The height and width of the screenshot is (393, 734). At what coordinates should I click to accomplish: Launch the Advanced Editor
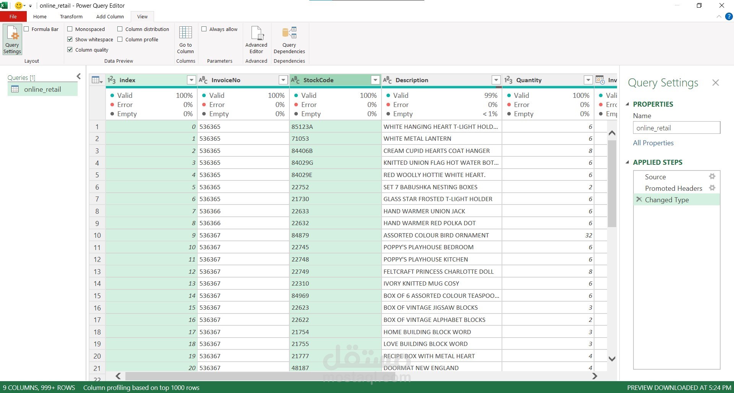256,40
